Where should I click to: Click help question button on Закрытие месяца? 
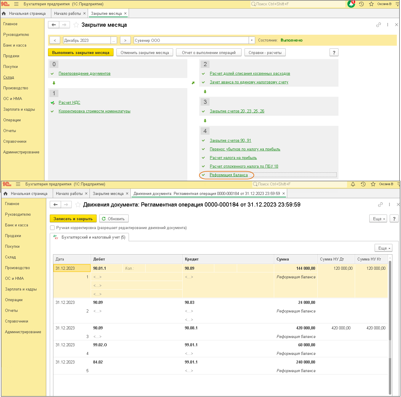(334, 53)
